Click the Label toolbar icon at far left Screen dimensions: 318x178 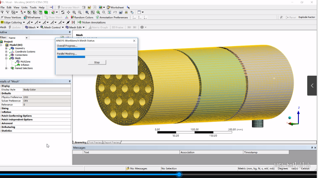coord(2,12)
